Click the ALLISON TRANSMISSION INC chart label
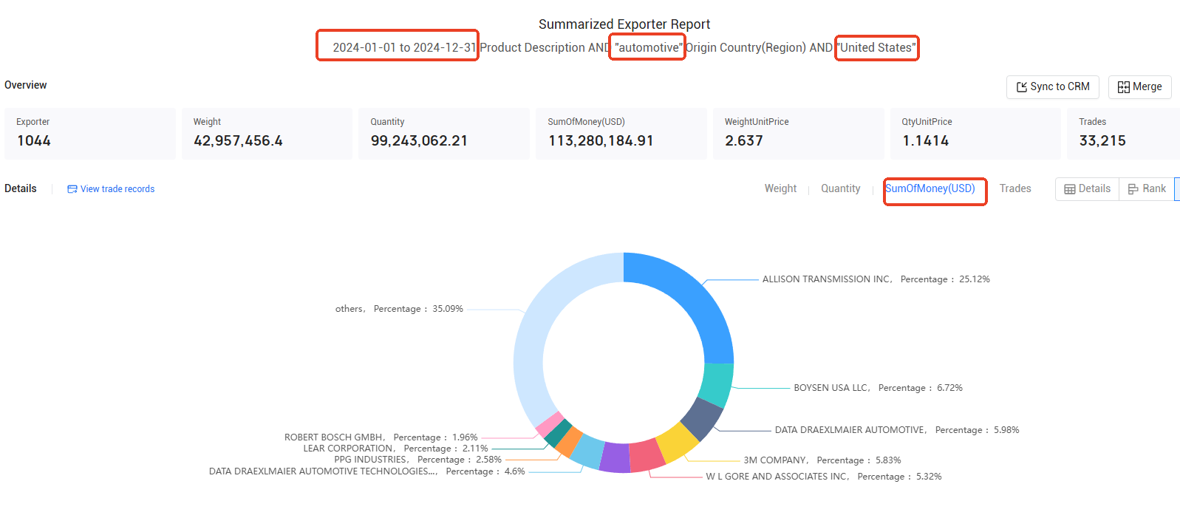 (876, 279)
